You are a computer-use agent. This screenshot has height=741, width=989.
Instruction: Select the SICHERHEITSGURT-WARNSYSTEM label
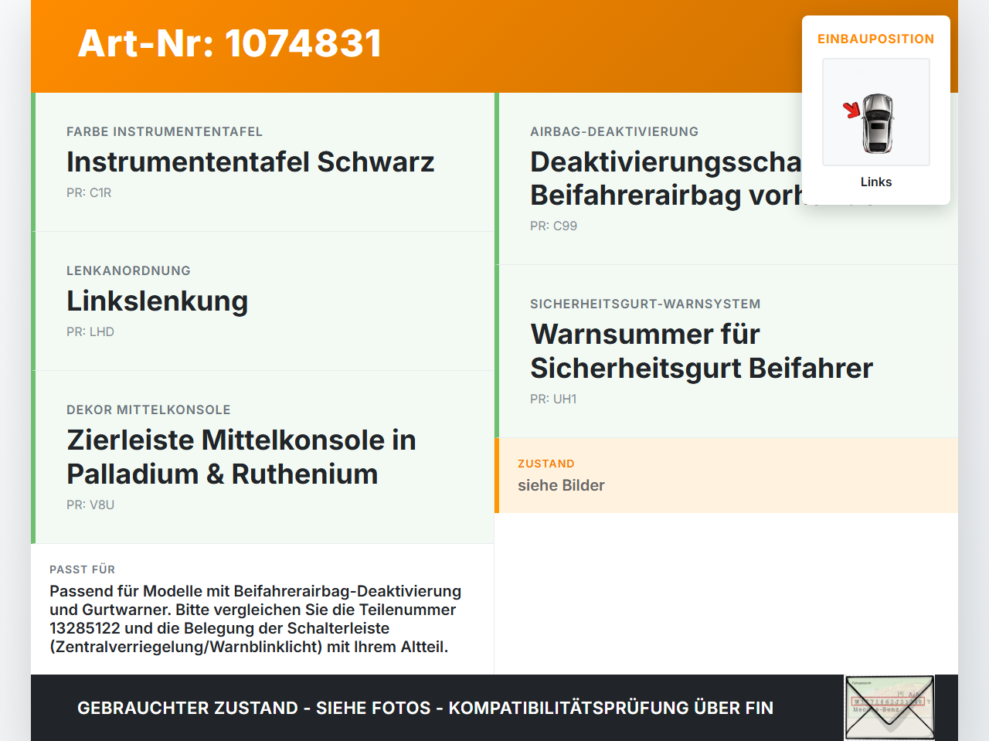click(645, 304)
